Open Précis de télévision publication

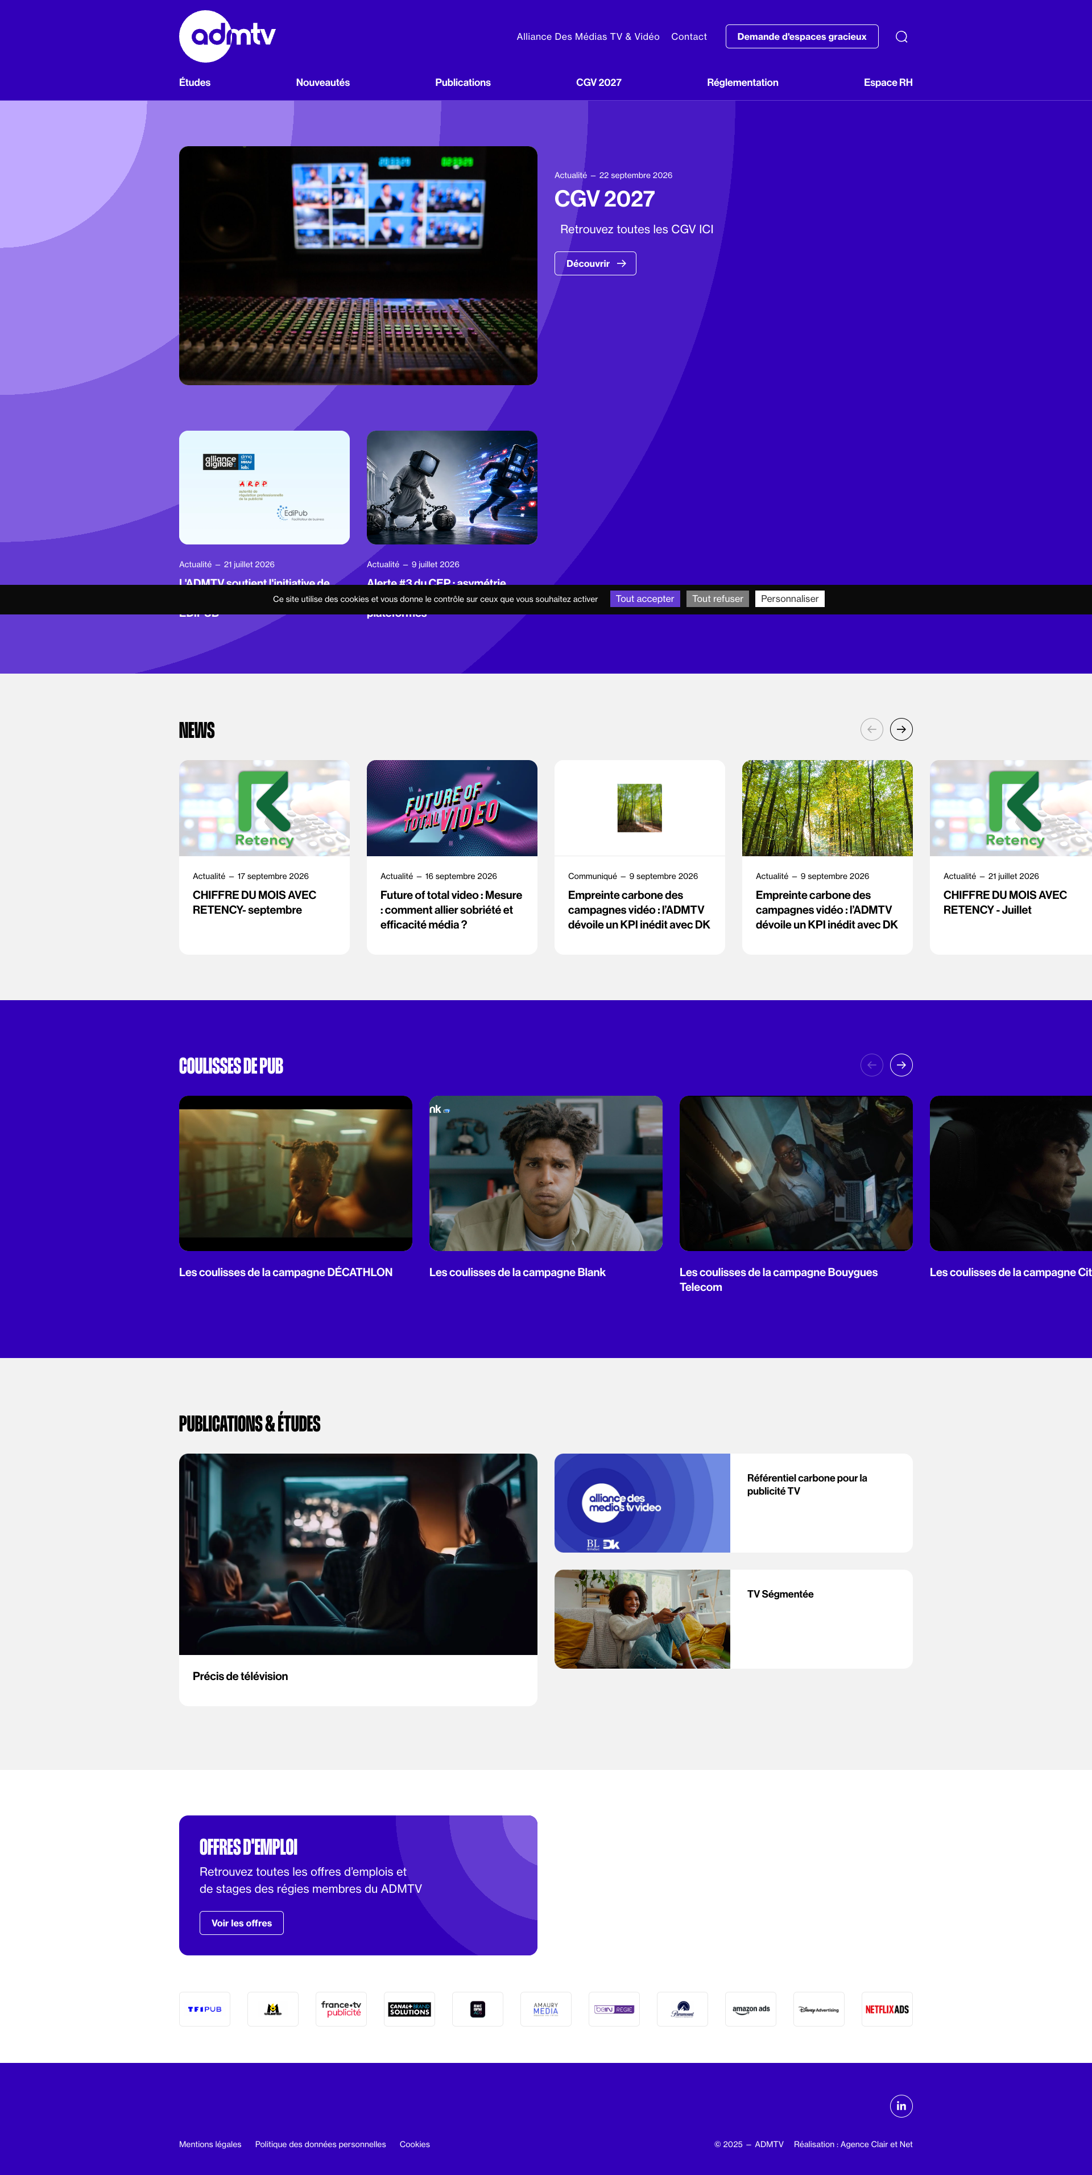click(x=358, y=1579)
